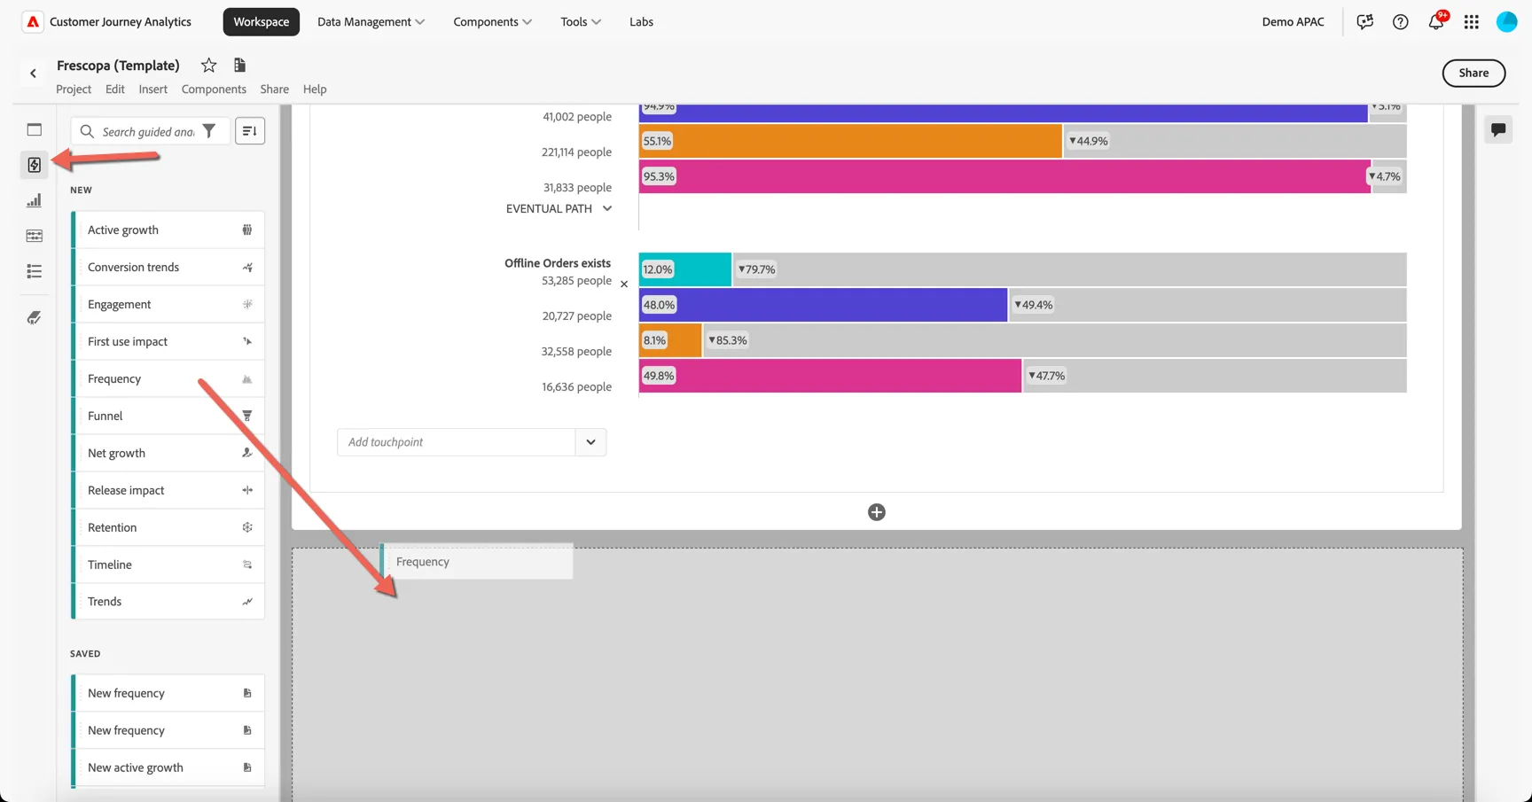Click the Search guided analysis field
Screen dimensions: 1532x802
point(148,132)
